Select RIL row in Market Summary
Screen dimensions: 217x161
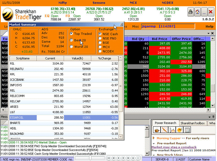[64, 64]
